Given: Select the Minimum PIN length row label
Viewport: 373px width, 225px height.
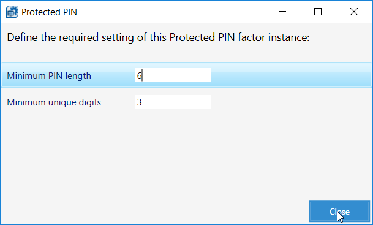Looking at the screenshot, I should (49, 76).
